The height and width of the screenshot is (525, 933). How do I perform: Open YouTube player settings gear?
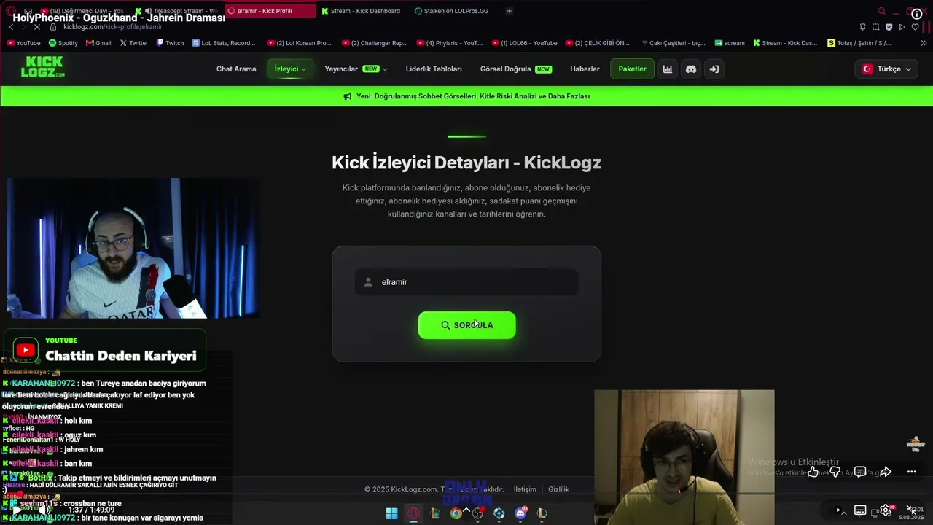pyautogui.click(x=886, y=510)
